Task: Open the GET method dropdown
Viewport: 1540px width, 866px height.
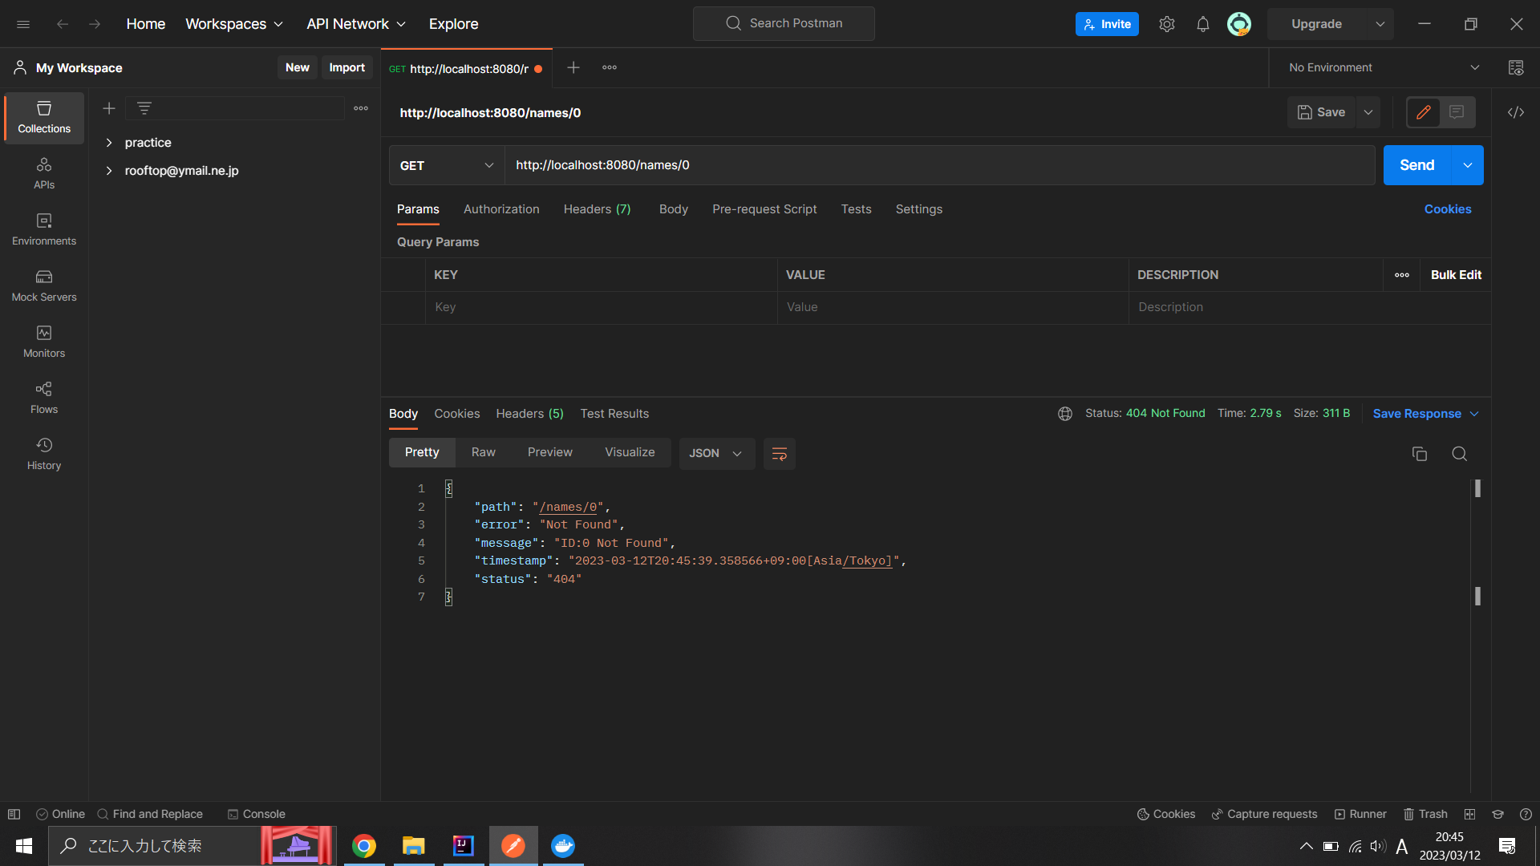Action: (446, 165)
